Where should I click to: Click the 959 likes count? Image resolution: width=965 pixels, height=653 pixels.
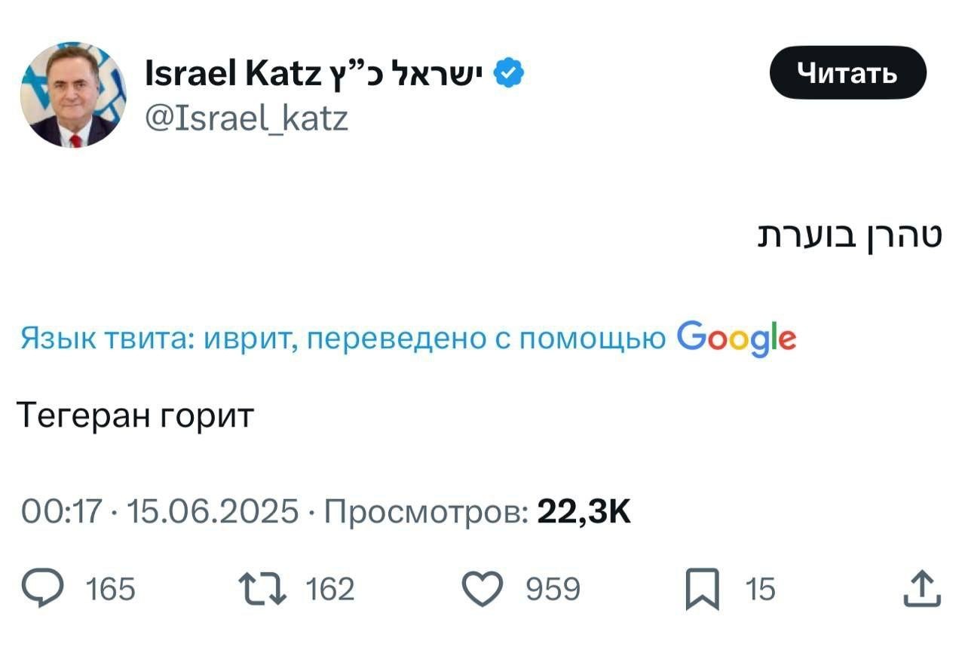coord(553,589)
